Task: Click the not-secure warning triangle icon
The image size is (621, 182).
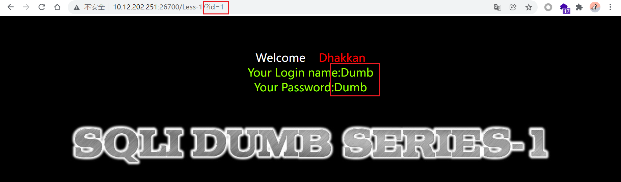Action: [x=77, y=7]
